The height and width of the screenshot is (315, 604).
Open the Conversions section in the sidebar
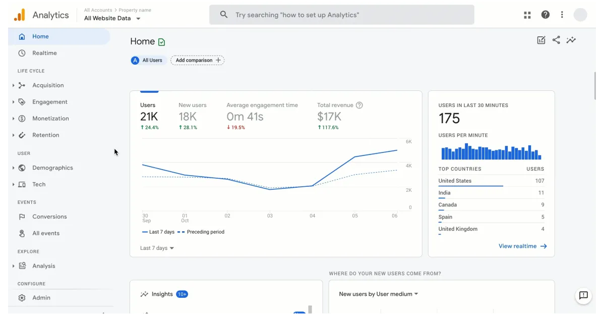point(48,216)
